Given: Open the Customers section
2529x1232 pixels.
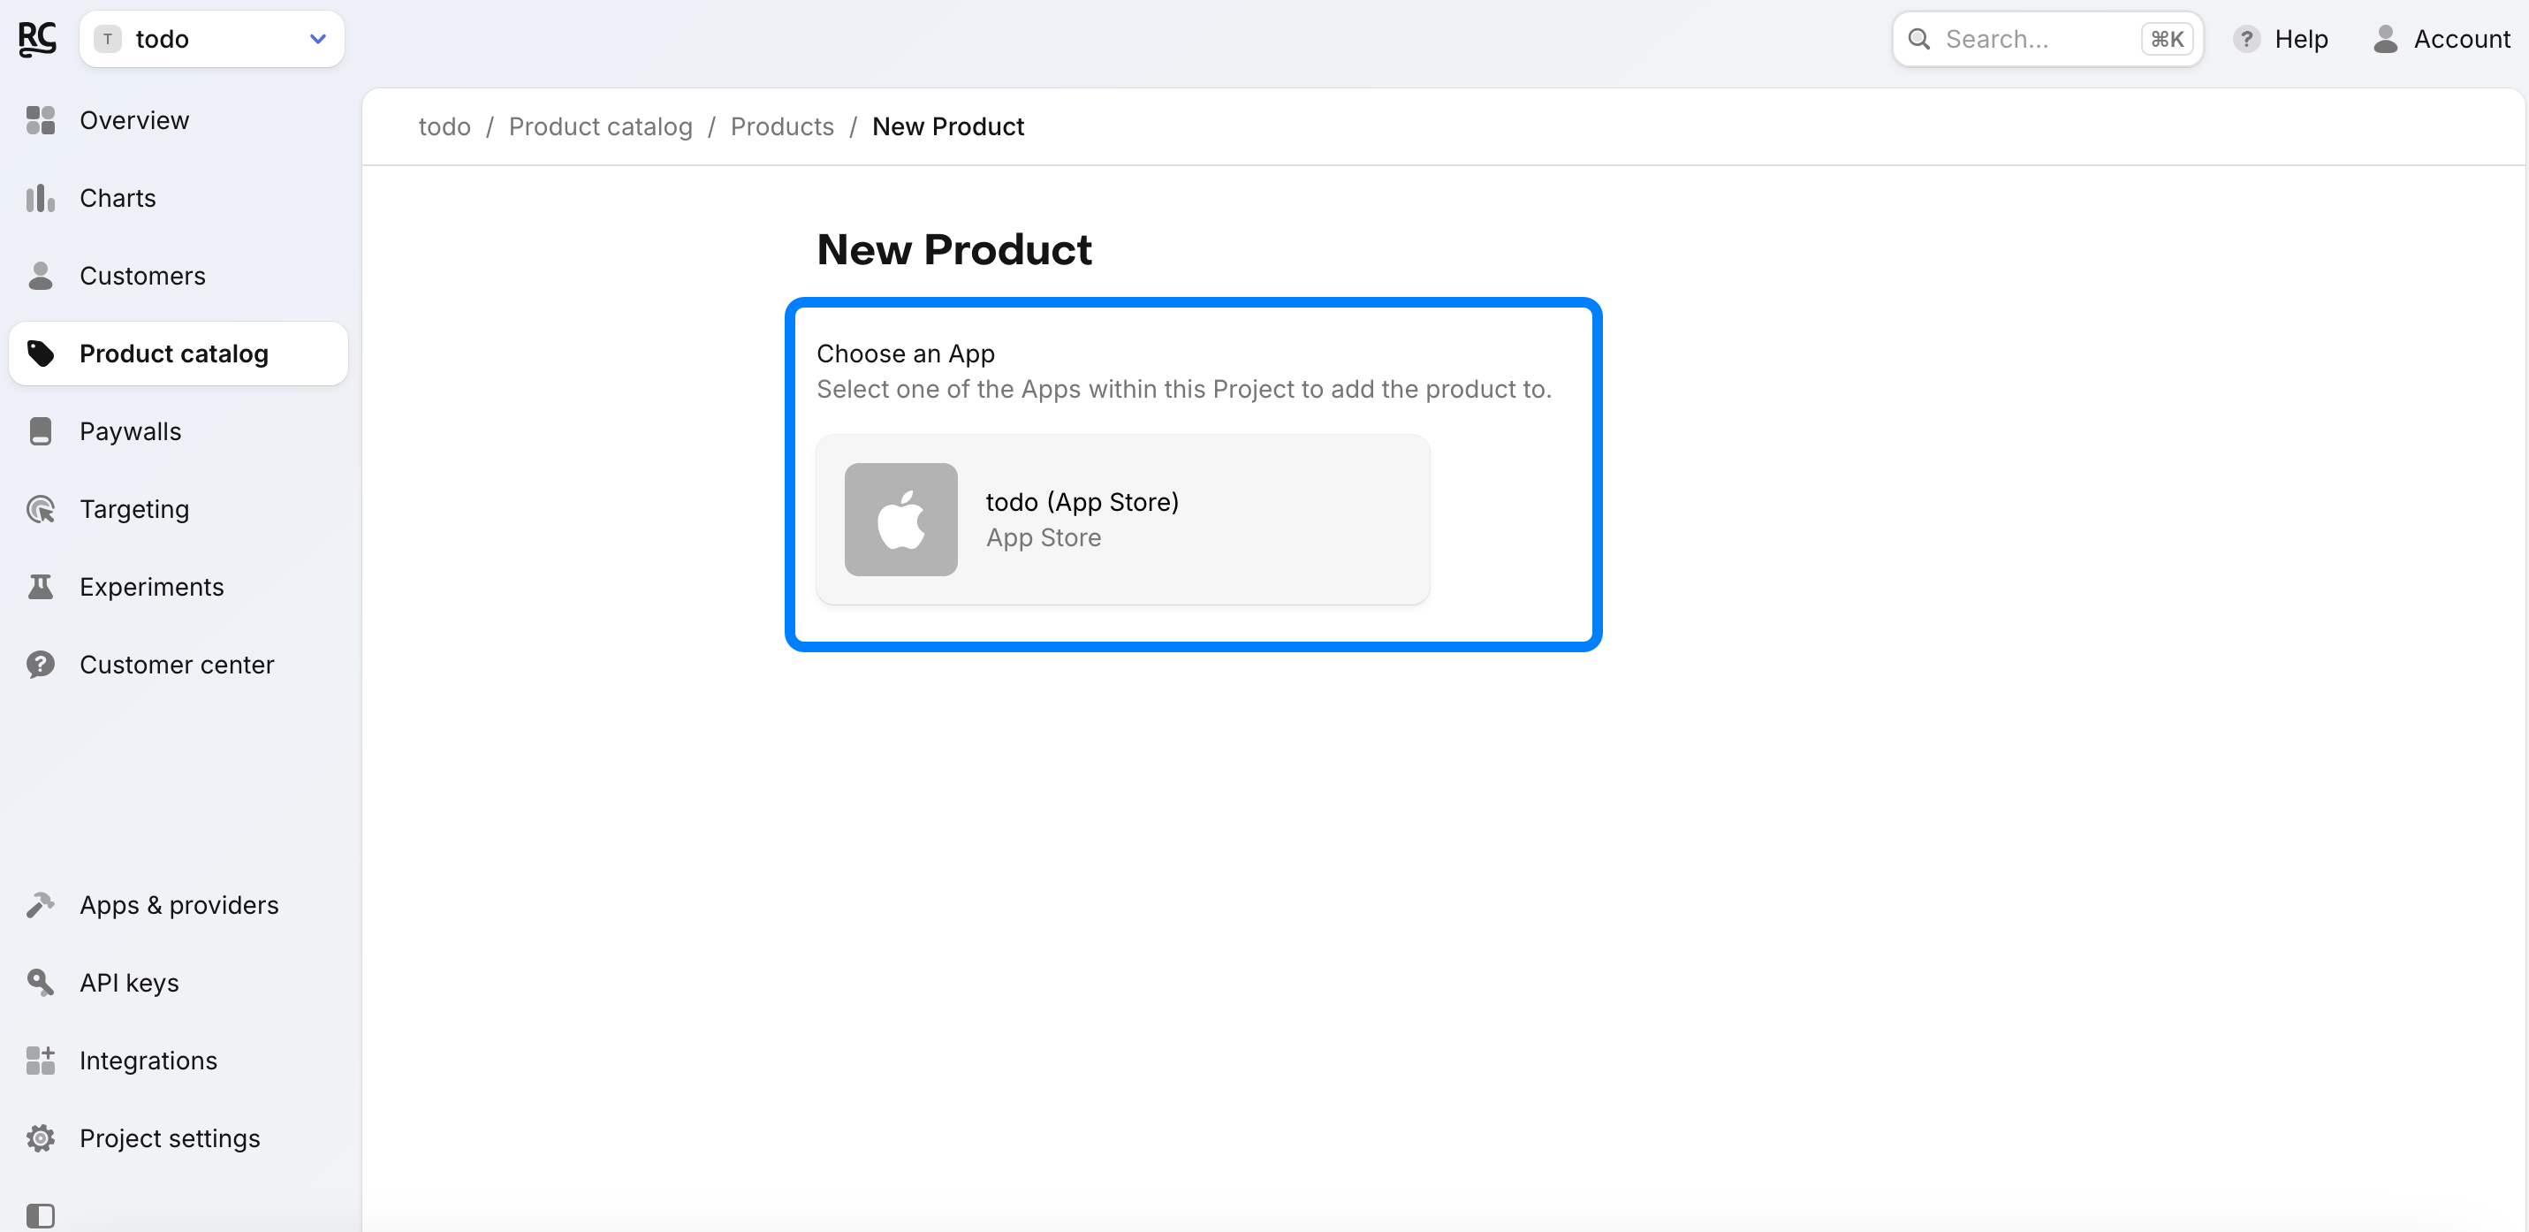Looking at the screenshot, I should pos(142,276).
